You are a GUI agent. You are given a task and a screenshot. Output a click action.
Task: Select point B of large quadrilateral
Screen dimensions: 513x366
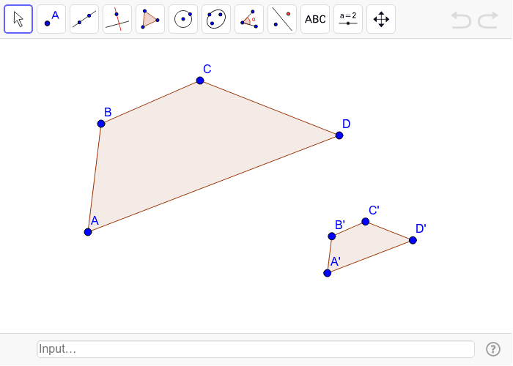point(101,124)
